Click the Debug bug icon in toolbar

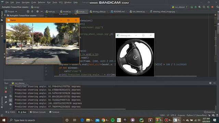[196, 7]
